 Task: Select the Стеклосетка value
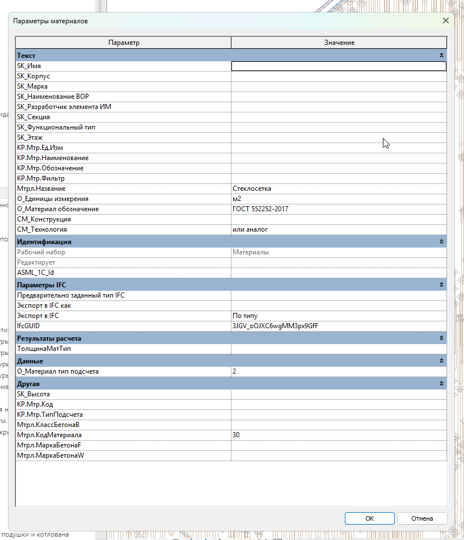339,189
